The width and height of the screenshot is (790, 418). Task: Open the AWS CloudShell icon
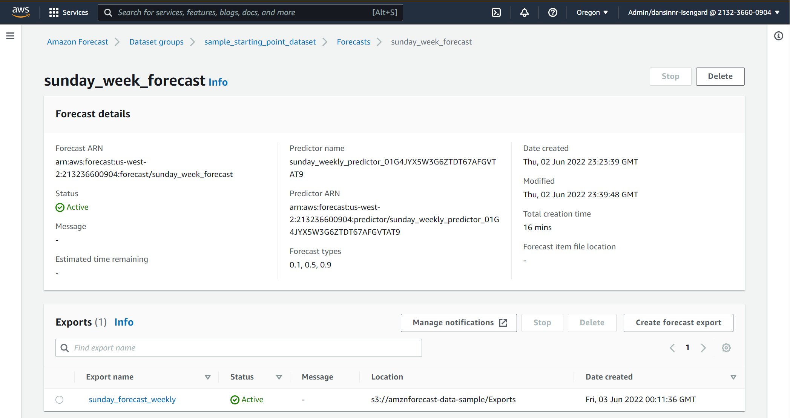496,12
